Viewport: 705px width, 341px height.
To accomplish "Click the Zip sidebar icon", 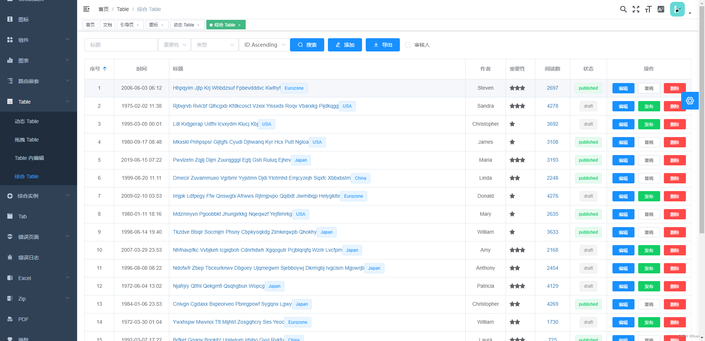I will (10, 298).
